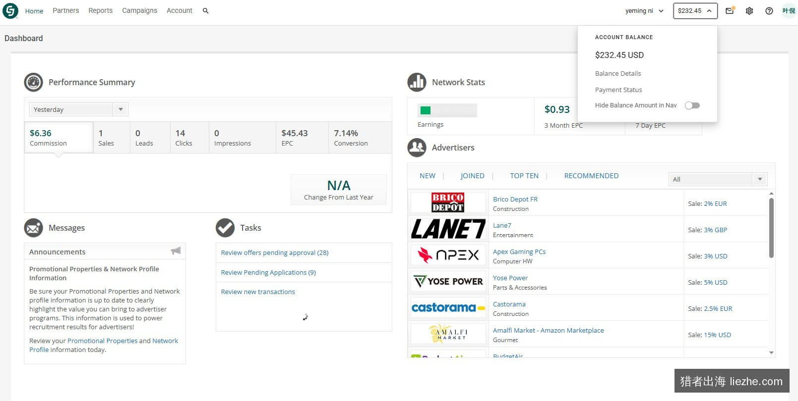Open the search magnifier icon
Viewport: 798px width, 401px height.
tap(205, 10)
